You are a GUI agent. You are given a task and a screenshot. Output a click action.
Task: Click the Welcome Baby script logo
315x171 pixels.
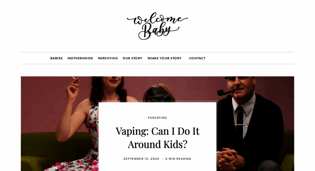[x=157, y=26]
